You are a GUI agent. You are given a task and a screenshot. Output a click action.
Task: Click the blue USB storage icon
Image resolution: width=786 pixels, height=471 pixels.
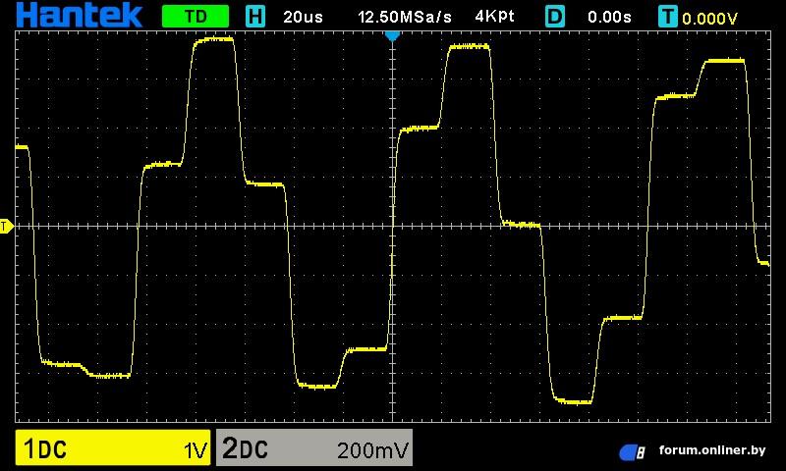(x=632, y=451)
